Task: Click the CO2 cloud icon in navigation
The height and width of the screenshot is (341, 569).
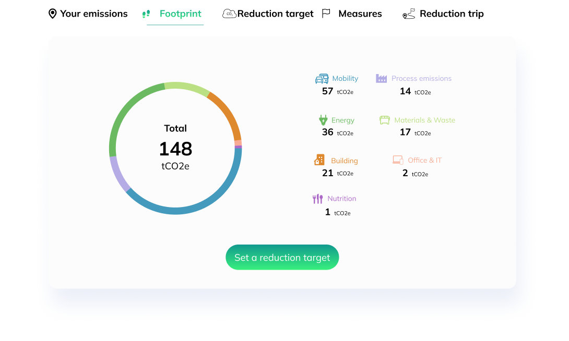Action: 229,14
